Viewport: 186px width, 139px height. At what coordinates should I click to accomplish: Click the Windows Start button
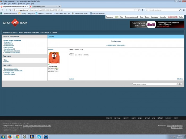point(3,137)
